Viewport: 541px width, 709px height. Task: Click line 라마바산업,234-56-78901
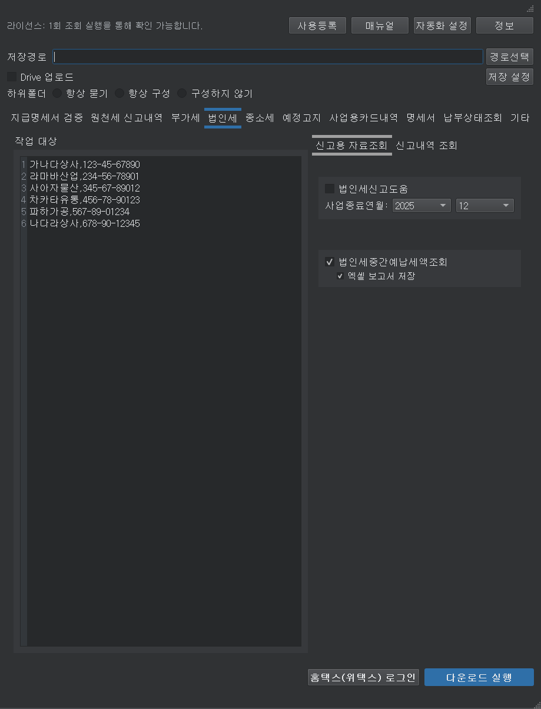(x=84, y=176)
